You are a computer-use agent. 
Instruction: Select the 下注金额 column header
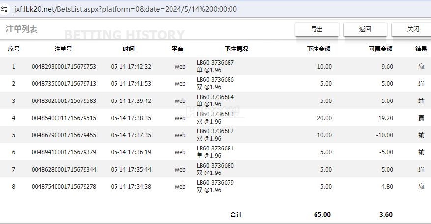click(x=319, y=49)
